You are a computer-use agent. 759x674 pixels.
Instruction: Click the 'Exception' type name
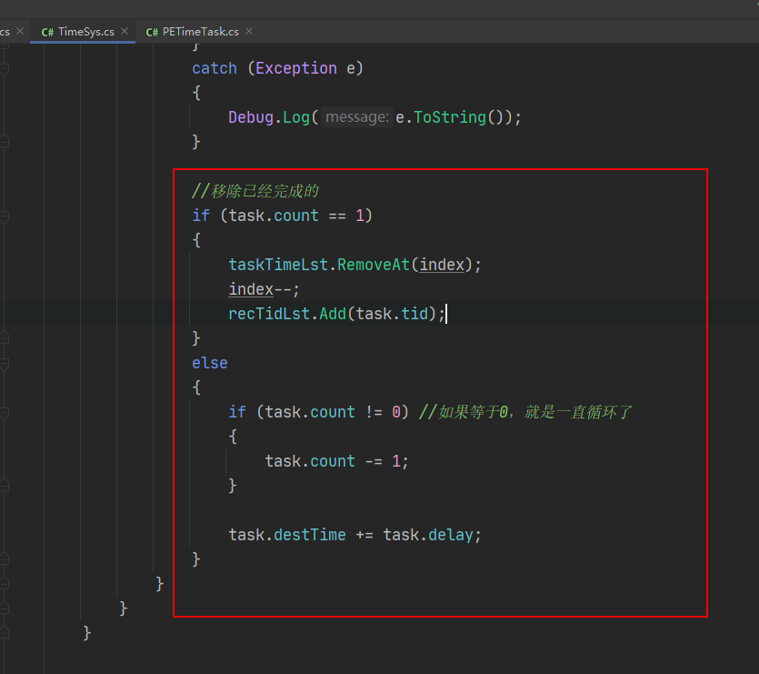295,68
